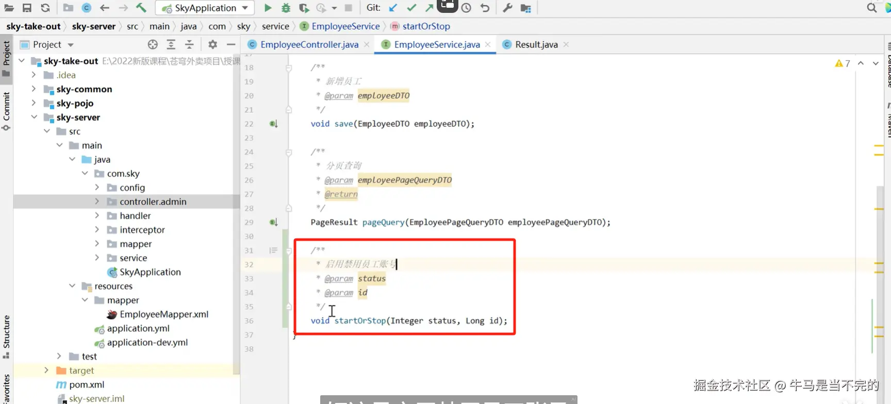The image size is (891, 404).
Task: Reload all files from disk
Action: [x=45, y=8]
